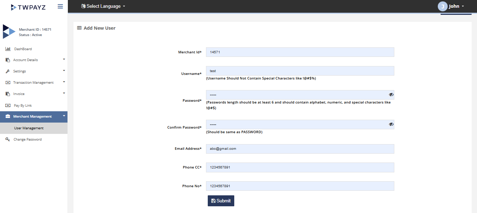Expand the Invoice sidebar menu
This screenshot has width=477, height=213.
pos(34,94)
